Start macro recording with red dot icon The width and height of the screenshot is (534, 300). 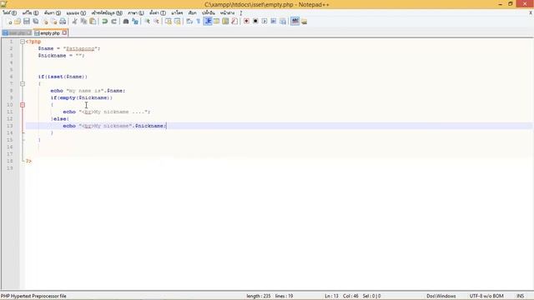tap(246, 22)
